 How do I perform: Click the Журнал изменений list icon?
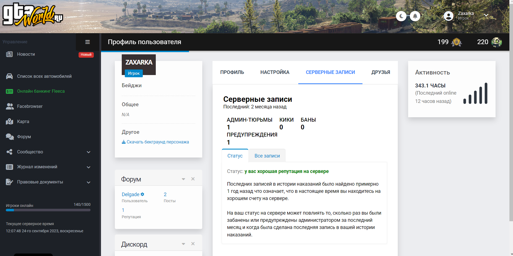9,167
